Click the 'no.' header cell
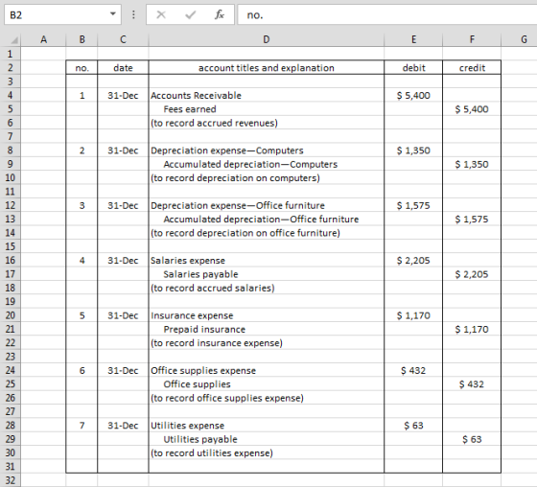This screenshot has height=487, width=537. pos(82,68)
